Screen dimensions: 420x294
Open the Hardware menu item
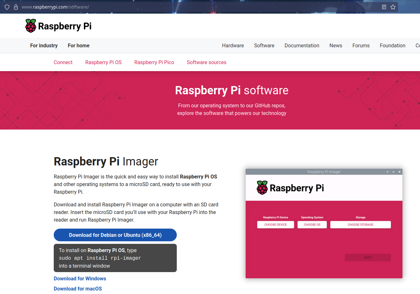233,46
